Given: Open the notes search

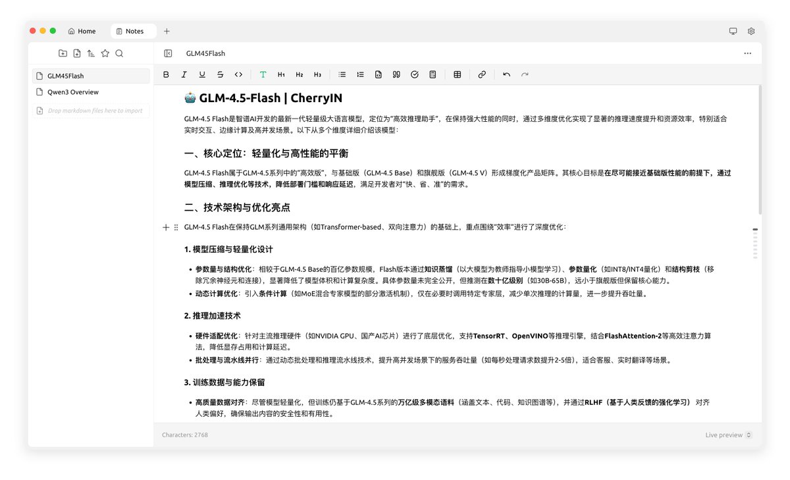Looking at the screenshot, I should click(x=119, y=53).
